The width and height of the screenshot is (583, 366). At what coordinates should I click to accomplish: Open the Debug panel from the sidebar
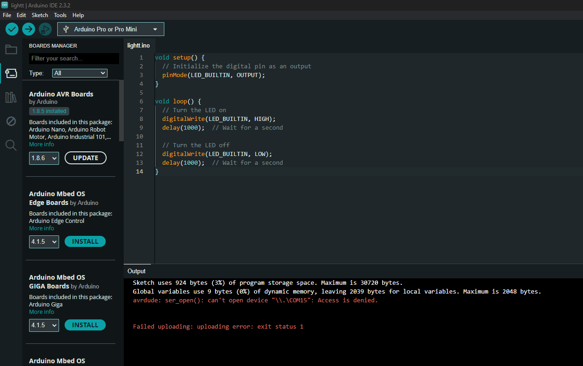(x=11, y=121)
